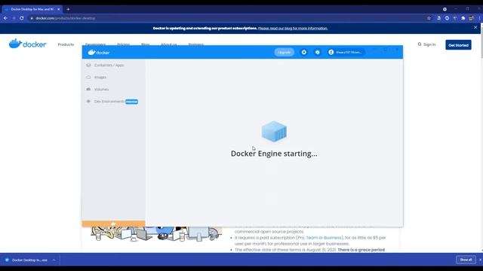Open the extensions puzzle icon
The height and width of the screenshot is (271, 483).
[463, 18]
